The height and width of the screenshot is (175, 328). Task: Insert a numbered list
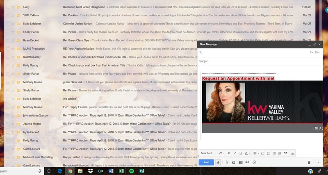click(x=263, y=153)
